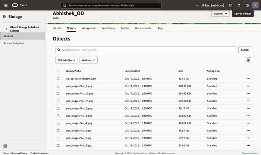Open the notifications bell
Viewport: 261px width, 155px height.
239,6
